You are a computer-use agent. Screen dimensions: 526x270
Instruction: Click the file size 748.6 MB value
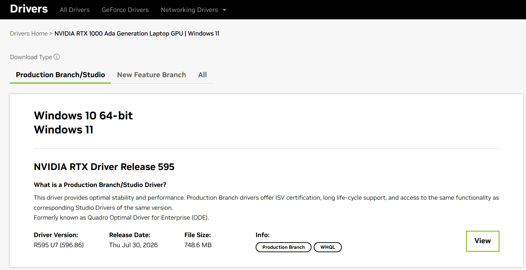pyautogui.click(x=198, y=245)
